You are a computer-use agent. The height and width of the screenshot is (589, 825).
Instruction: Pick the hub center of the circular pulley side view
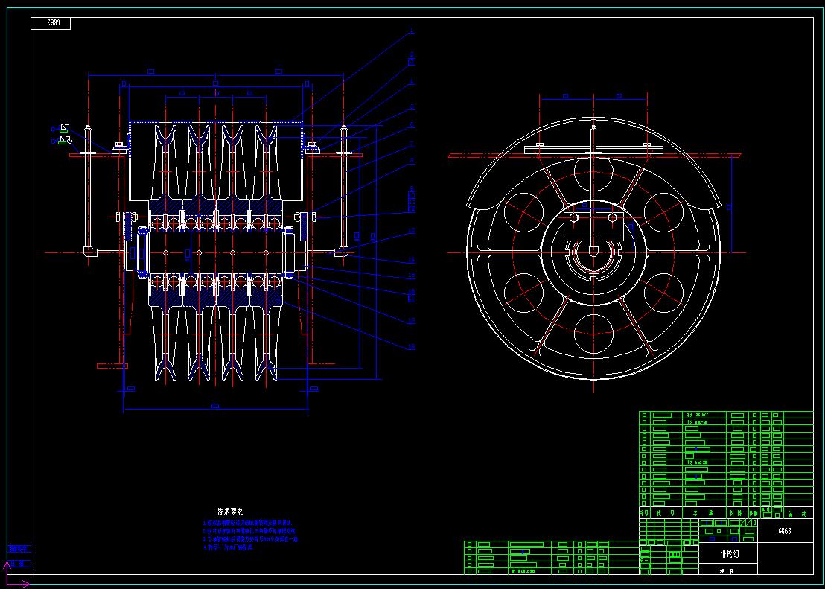click(x=593, y=252)
